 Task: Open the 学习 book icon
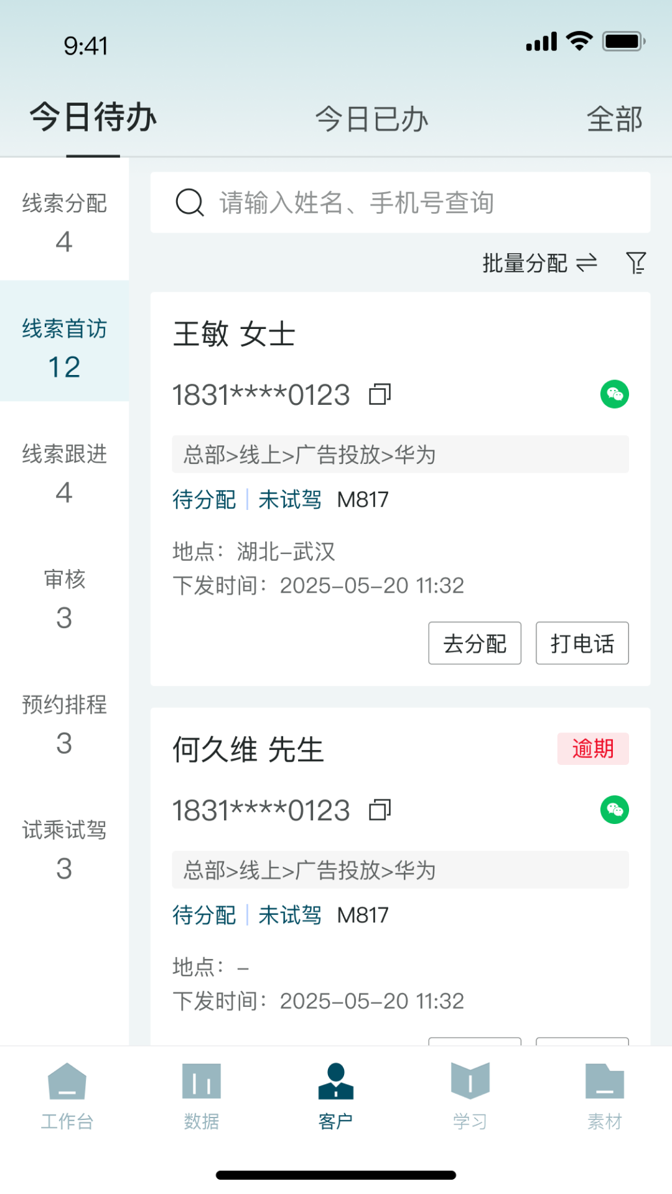(x=470, y=1081)
